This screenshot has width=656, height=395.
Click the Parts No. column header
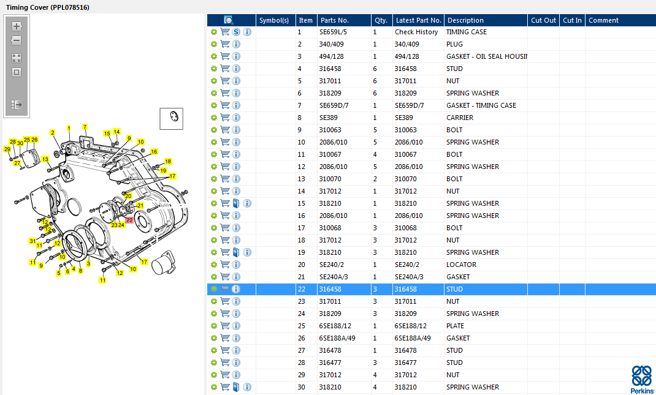click(x=334, y=20)
